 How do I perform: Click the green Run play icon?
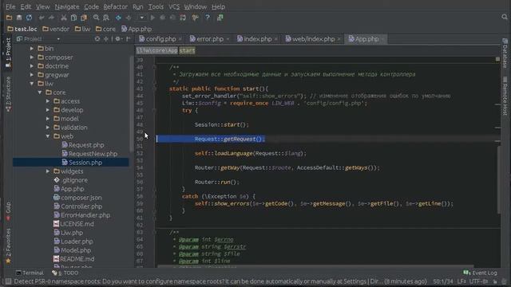point(153,18)
